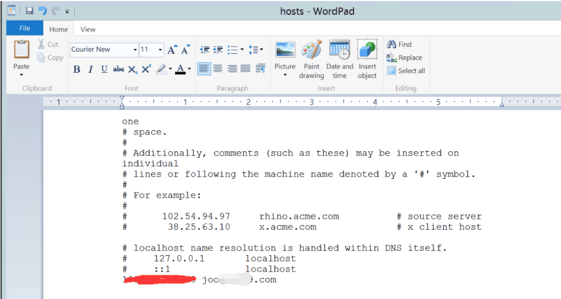Image resolution: width=561 pixels, height=299 pixels.
Task: Click the 127.0.0.1 entry
Action: (x=179, y=259)
